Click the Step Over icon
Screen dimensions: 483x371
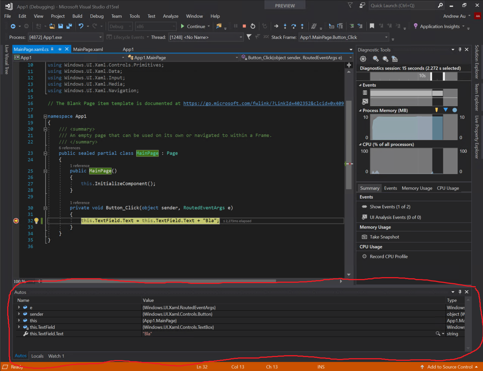pos(294,26)
